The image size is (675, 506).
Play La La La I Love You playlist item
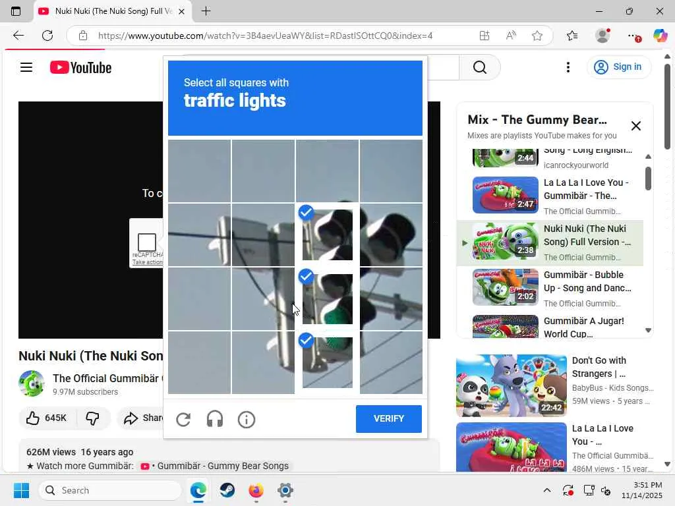click(x=550, y=195)
